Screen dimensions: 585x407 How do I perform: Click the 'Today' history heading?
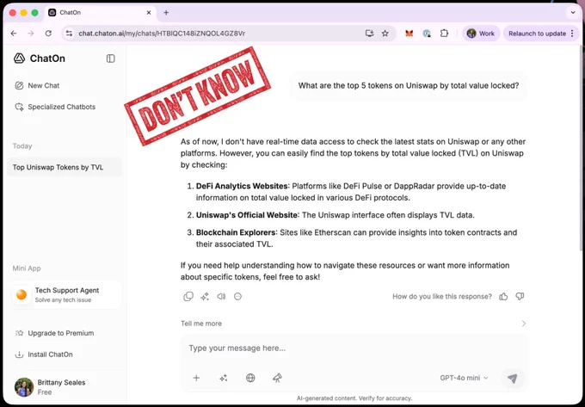pos(22,146)
